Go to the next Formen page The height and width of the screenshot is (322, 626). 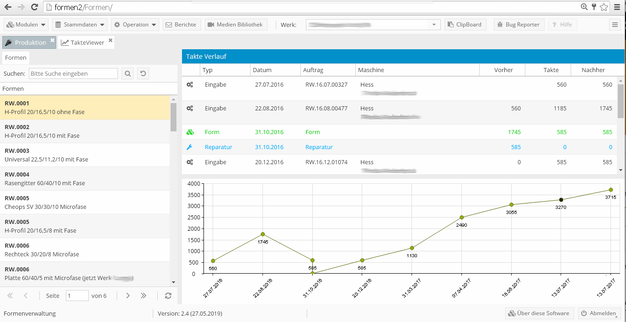128,296
